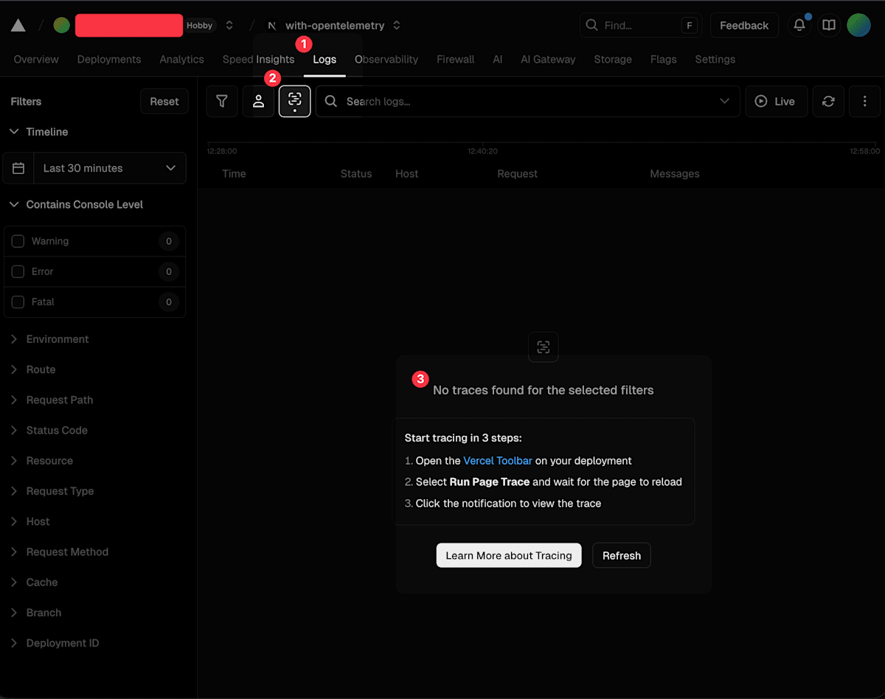Image resolution: width=885 pixels, height=699 pixels.
Task: Open the search logs dropdown chevron
Action: pyautogui.click(x=724, y=101)
